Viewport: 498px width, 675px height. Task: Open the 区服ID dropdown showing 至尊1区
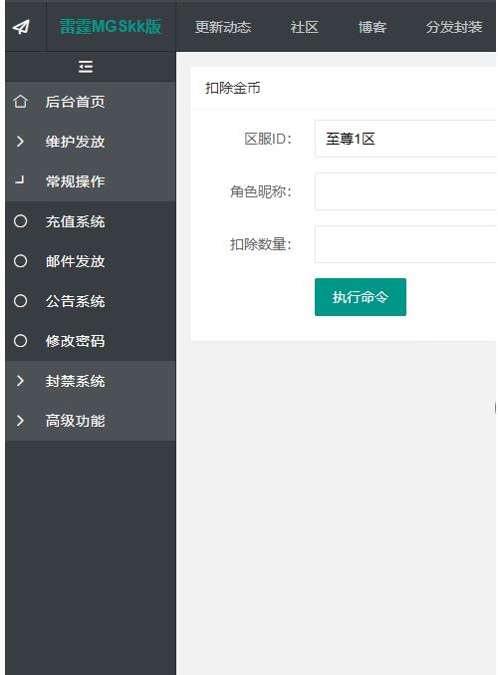click(405, 139)
